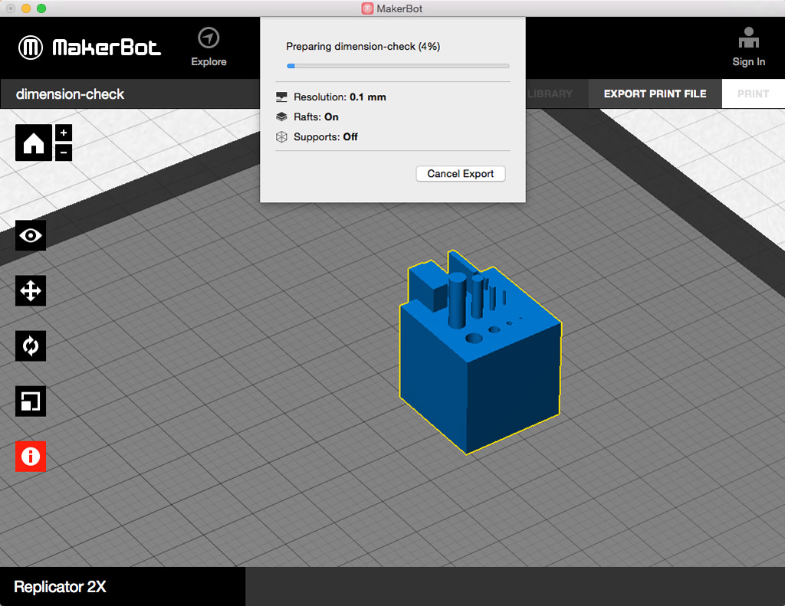This screenshot has height=606, width=785.
Task: Click 'Resolution: 0.1 mm' text
Action: pyautogui.click(x=340, y=97)
